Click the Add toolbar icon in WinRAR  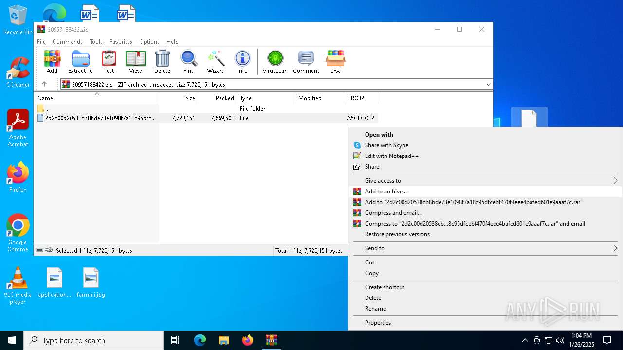tap(52, 62)
